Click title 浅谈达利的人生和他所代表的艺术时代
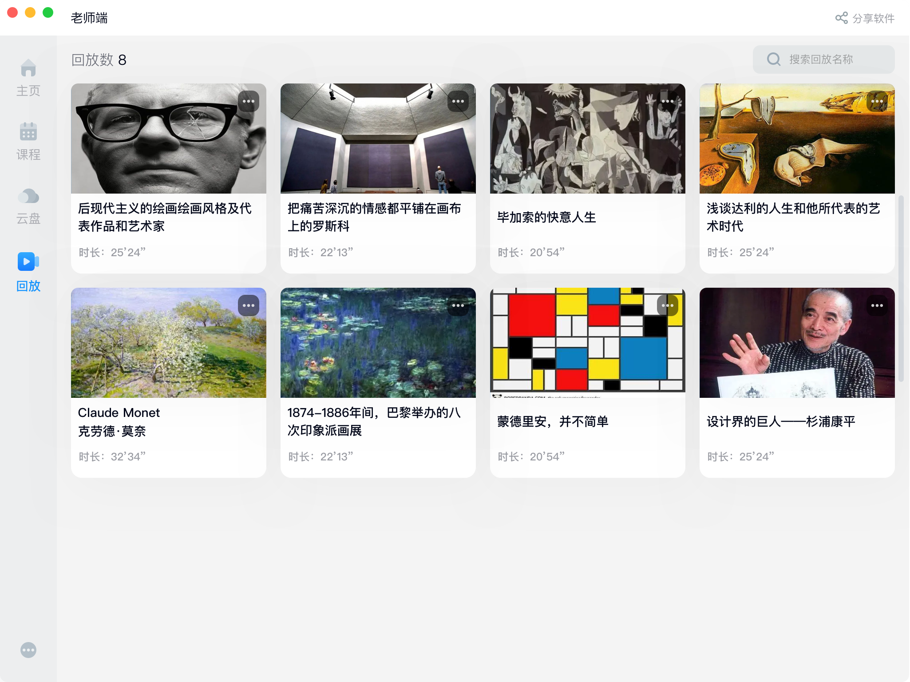910x682 pixels. [x=794, y=217]
